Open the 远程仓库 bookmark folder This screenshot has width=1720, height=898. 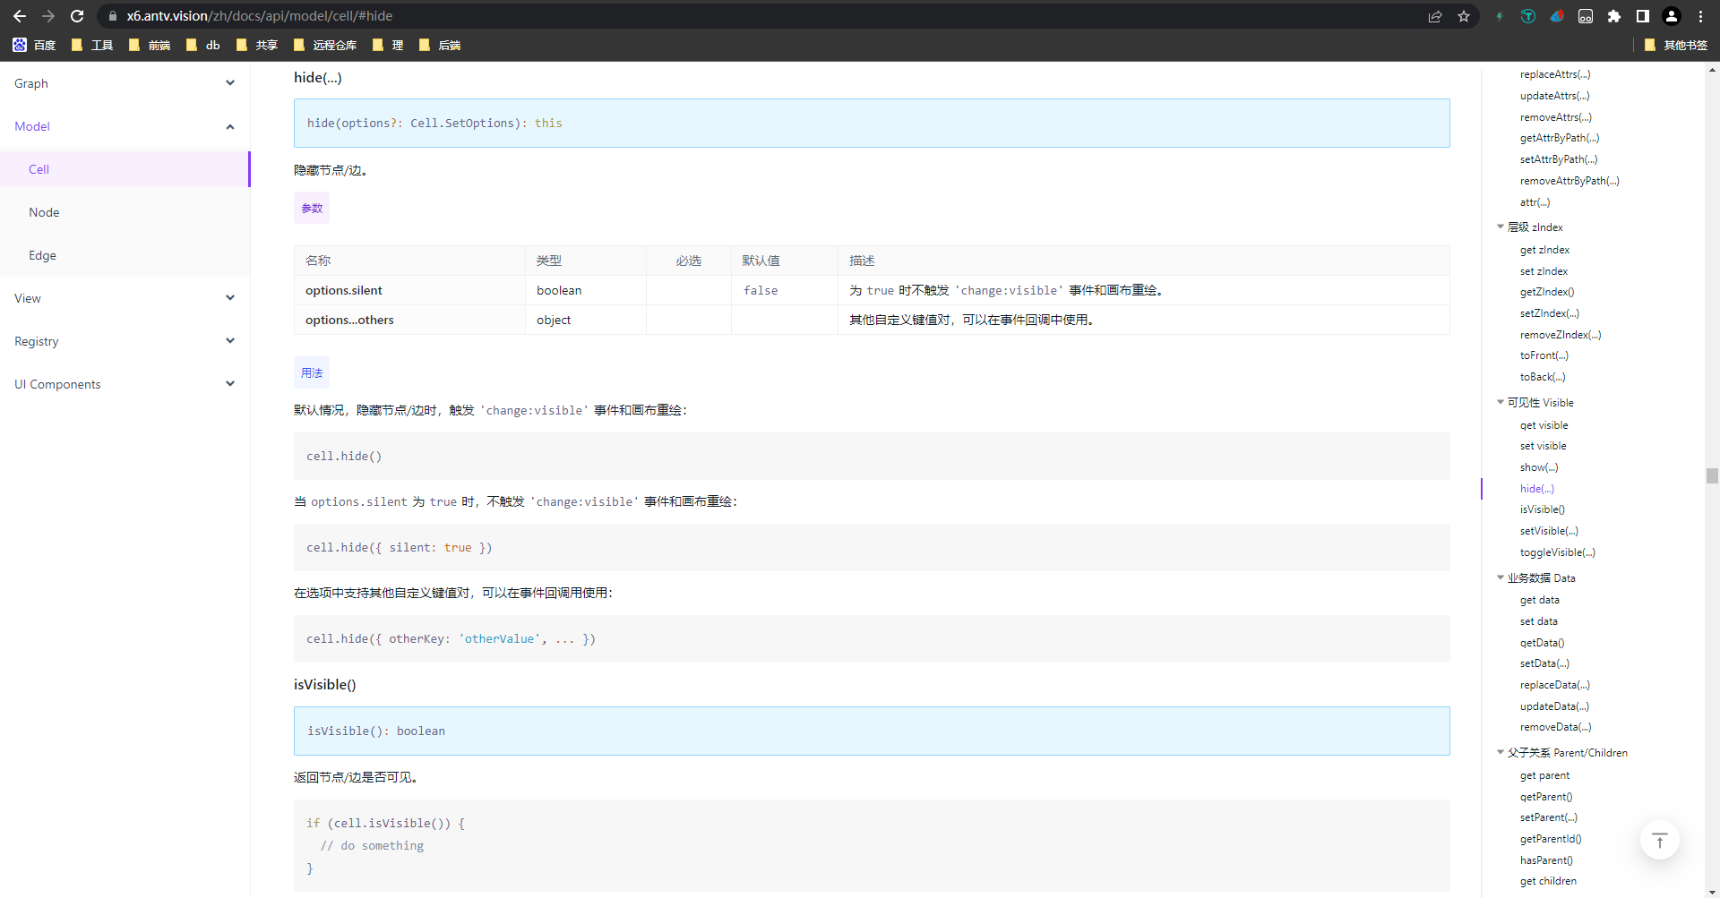[324, 45]
